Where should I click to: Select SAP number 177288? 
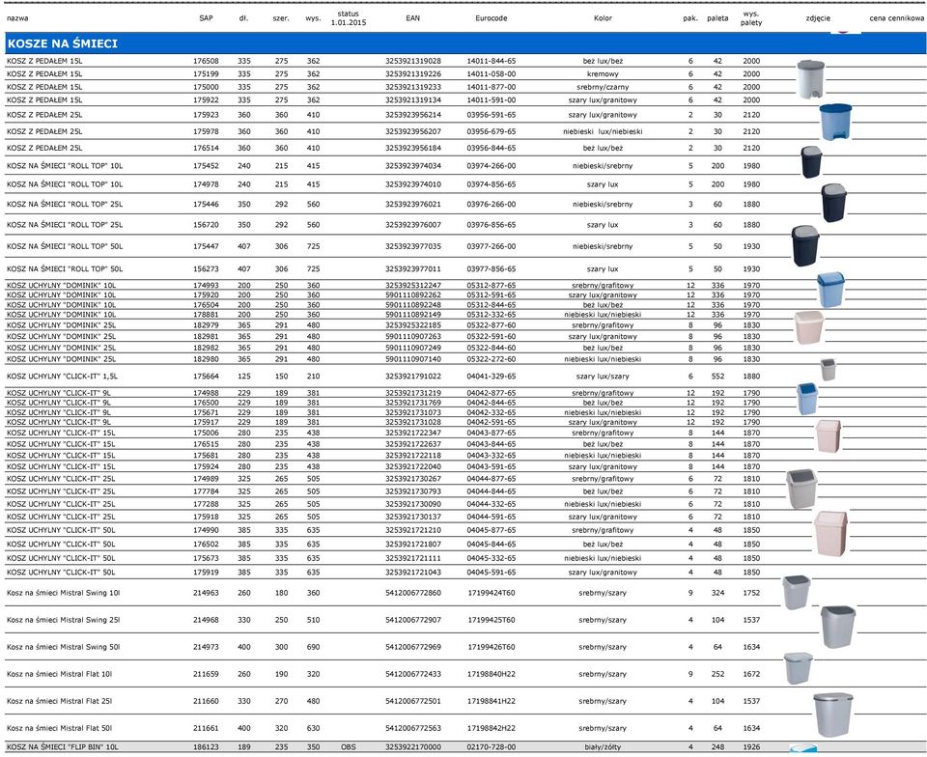click(x=206, y=504)
